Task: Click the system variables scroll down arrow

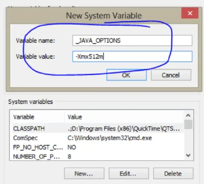Action: (x=188, y=155)
